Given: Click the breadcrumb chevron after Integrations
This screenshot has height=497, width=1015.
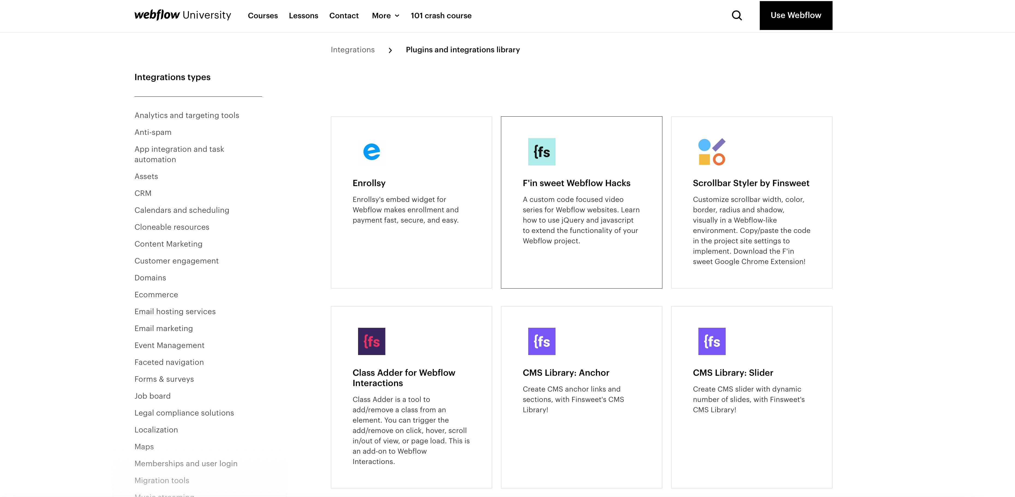Looking at the screenshot, I should [390, 50].
